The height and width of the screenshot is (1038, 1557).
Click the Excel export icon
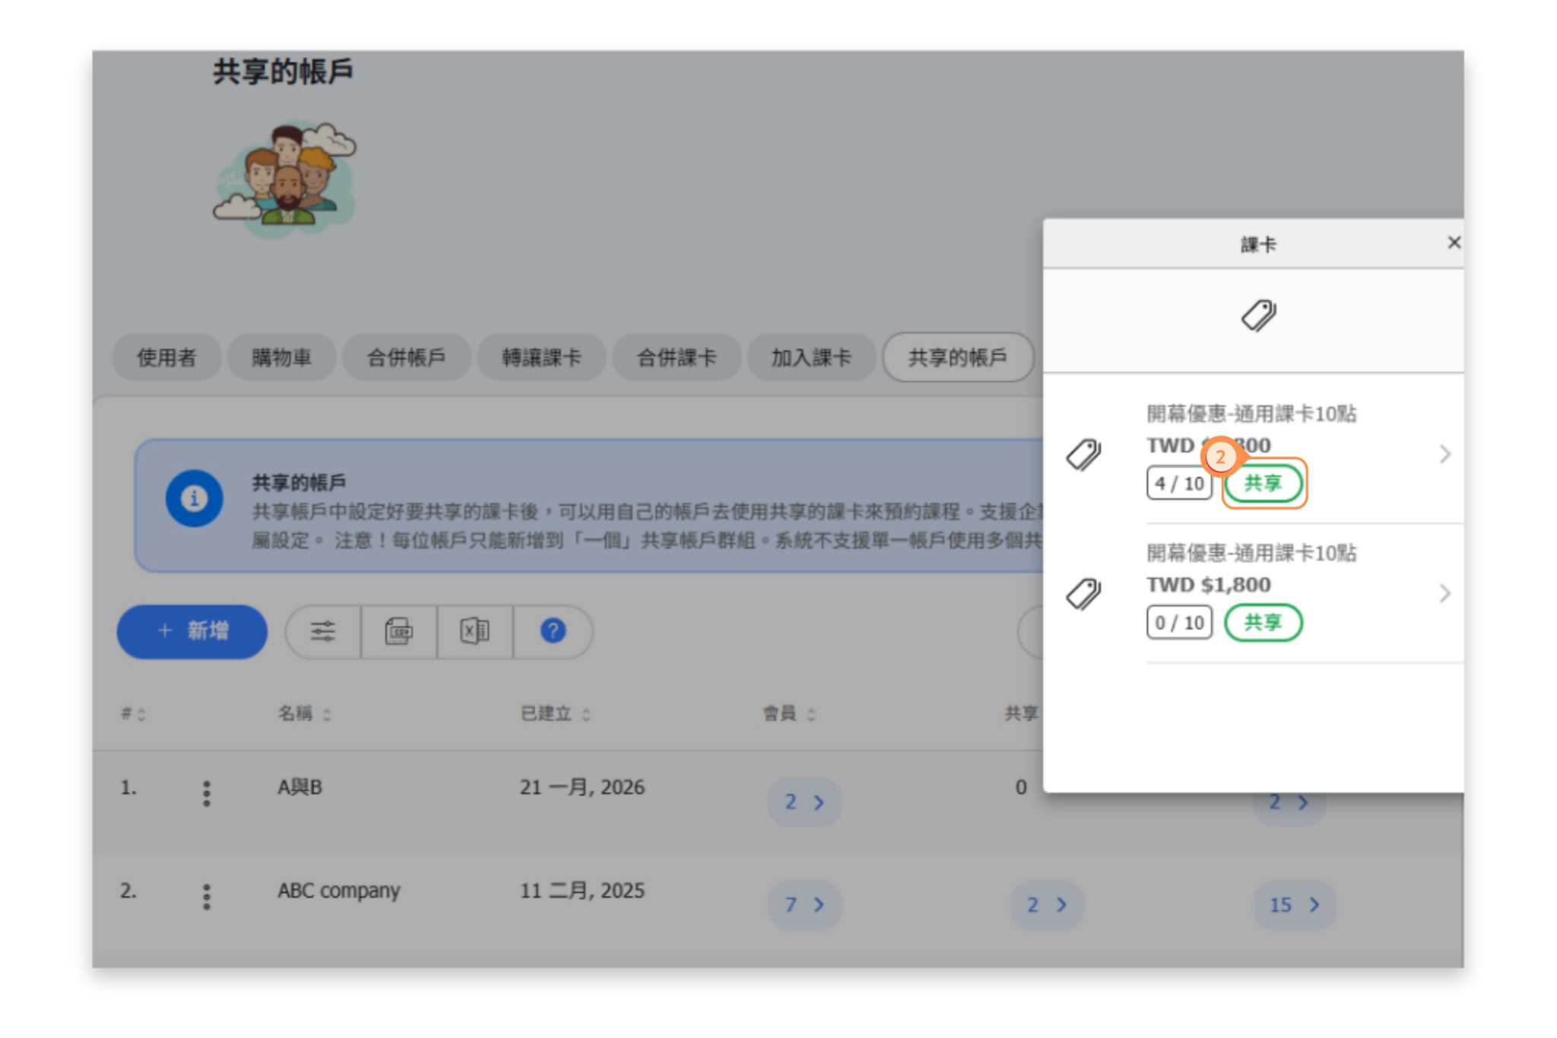coord(474,631)
